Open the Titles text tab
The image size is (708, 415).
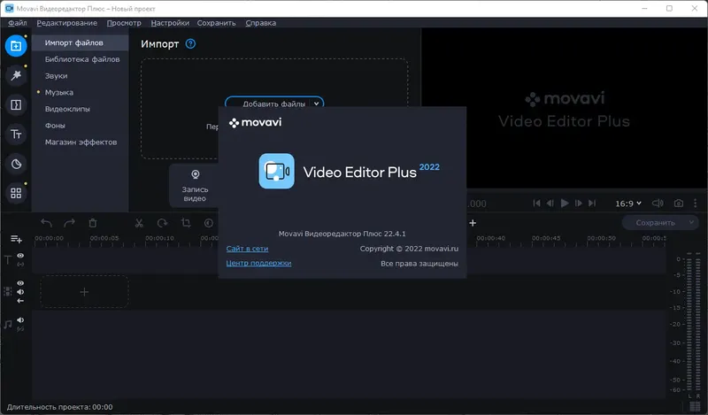click(x=16, y=134)
